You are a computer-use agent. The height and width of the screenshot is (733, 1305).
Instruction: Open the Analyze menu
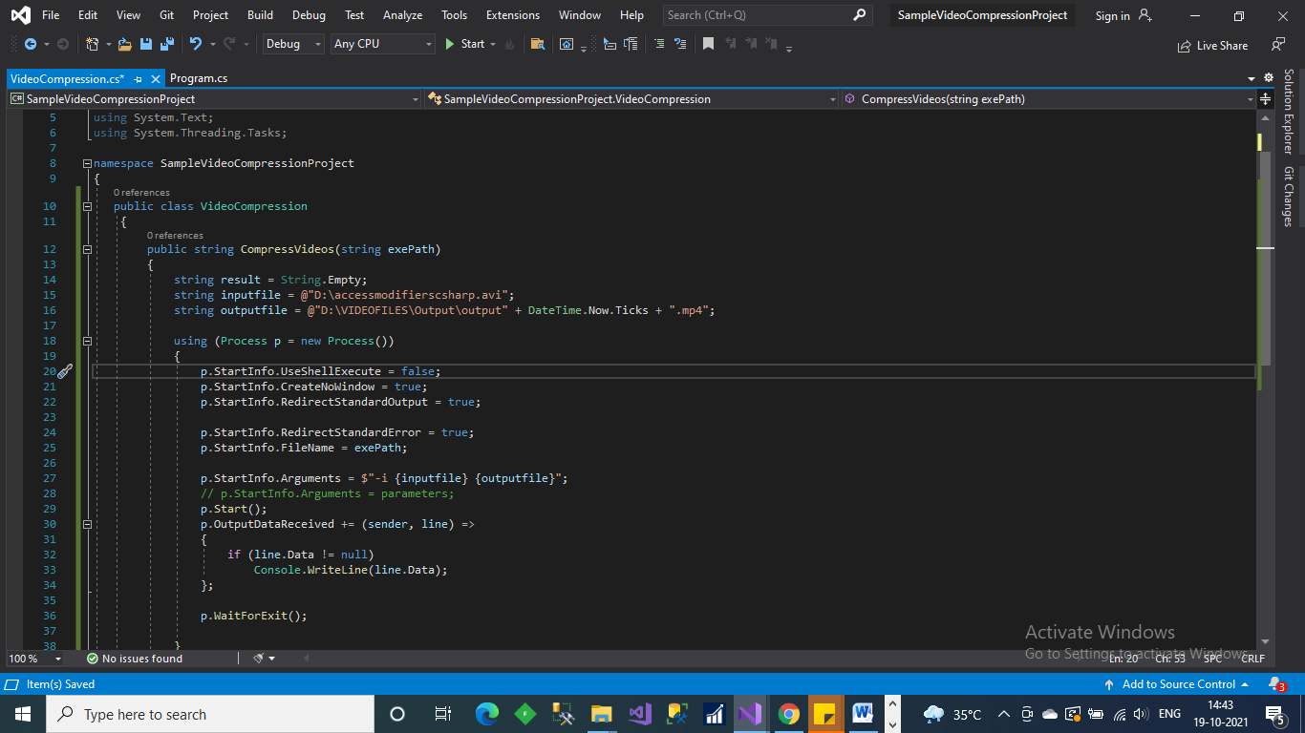(402, 15)
